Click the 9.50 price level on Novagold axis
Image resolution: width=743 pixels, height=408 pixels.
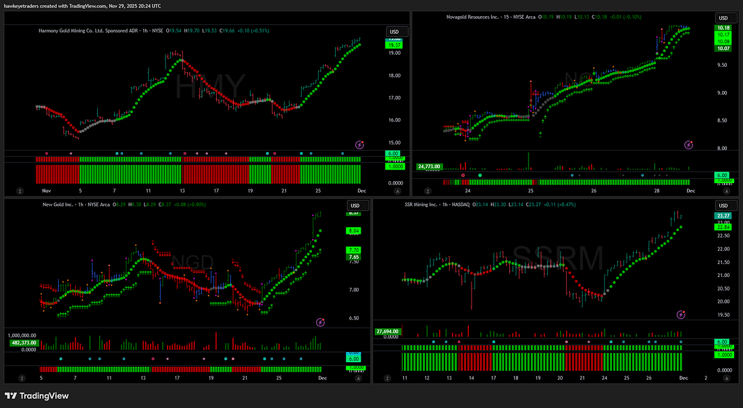point(721,65)
